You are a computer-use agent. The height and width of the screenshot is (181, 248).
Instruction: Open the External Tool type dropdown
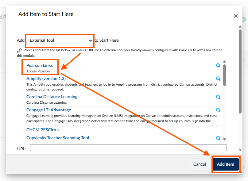[x=60, y=40]
